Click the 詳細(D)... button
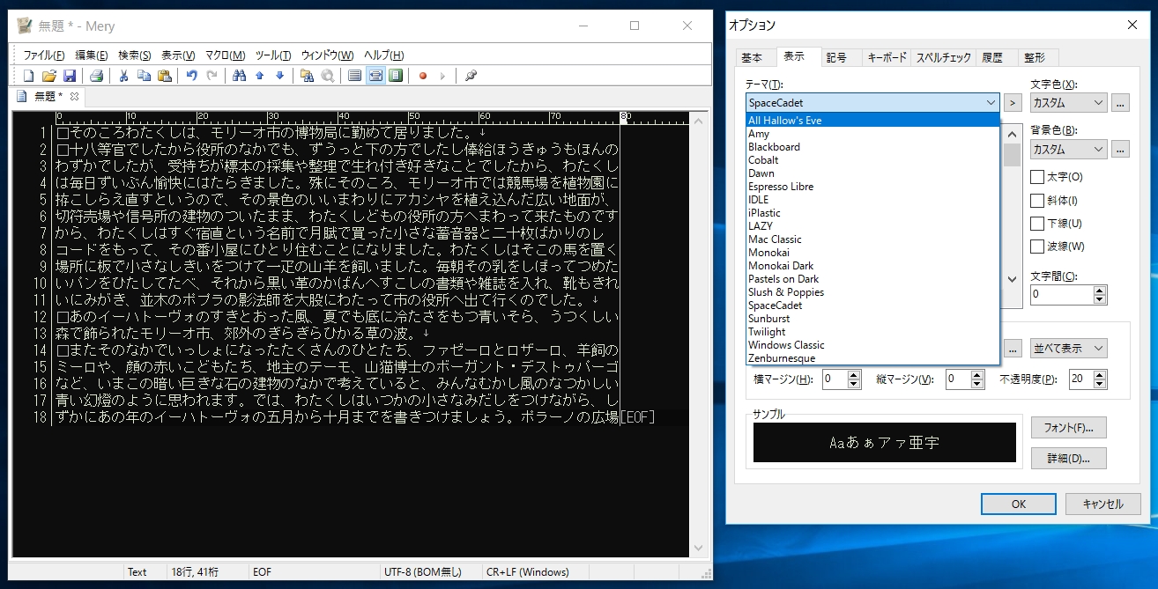The width and height of the screenshot is (1158, 589). pyautogui.click(x=1068, y=458)
